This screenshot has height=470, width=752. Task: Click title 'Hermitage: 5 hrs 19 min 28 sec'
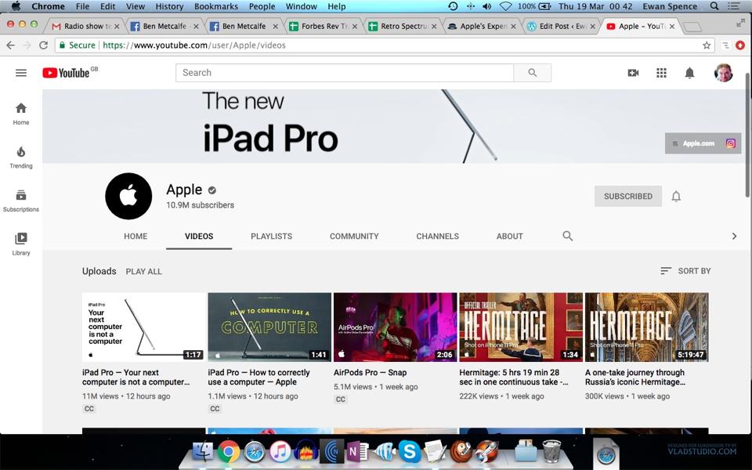tap(514, 378)
